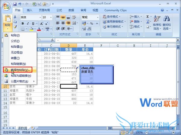181x135 pixels.
Task: Click the AutoSum sigma icon
Action: 148,17
